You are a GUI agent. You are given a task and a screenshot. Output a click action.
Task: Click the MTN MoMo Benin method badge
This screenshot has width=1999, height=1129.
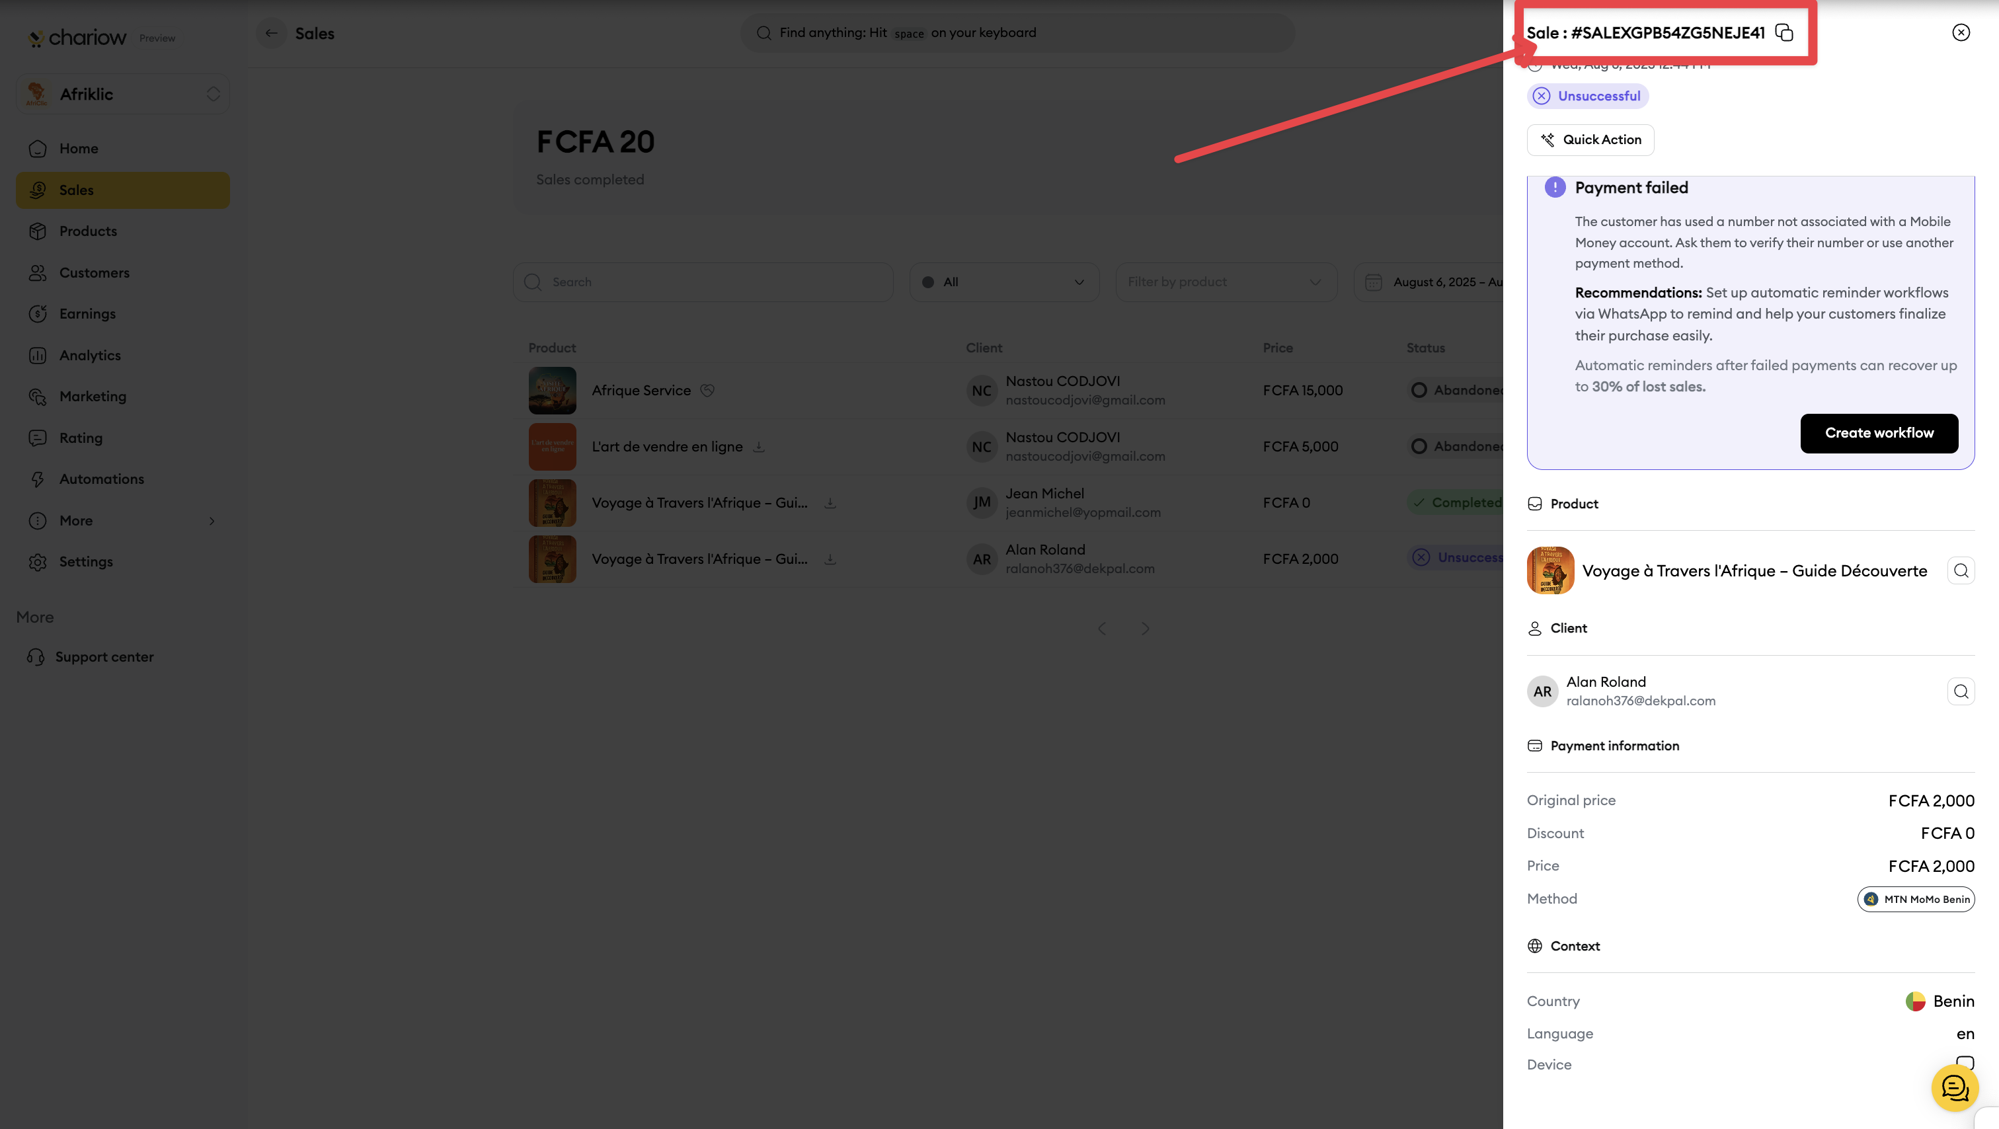click(1916, 898)
